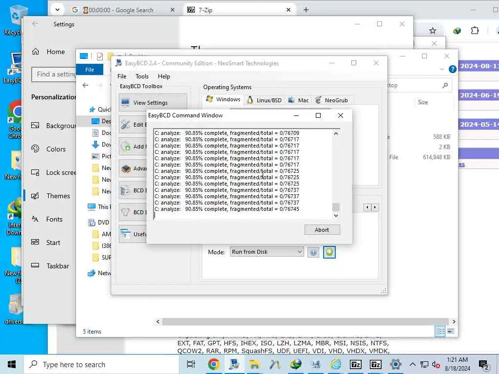This screenshot has height=374, width=499.
Task: Select This PC in Explorer tree
Action: tap(99, 206)
